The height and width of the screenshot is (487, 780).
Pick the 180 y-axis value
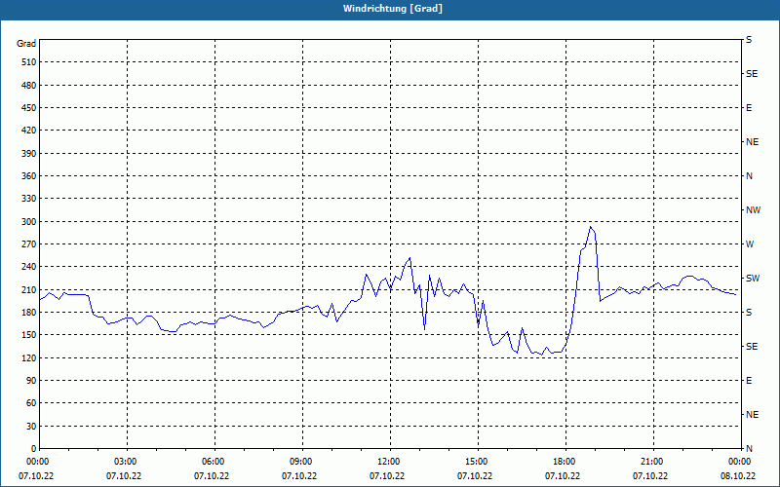(x=29, y=313)
